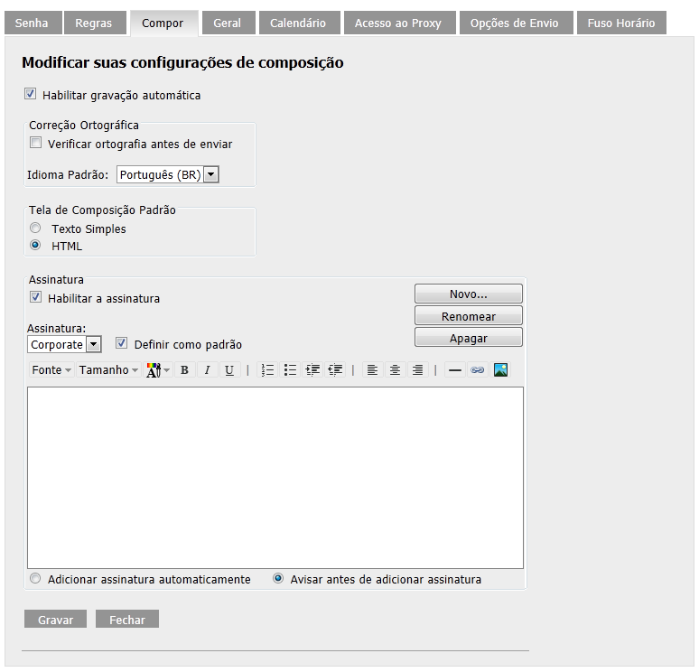Screen dimensions: 699x672
Task: Choose Avisar antes de adicionar assinatura
Action: [x=278, y=579]
